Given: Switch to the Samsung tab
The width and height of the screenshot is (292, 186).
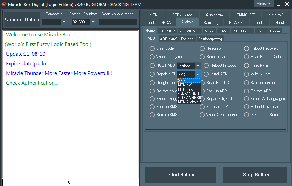Looking at the screenshot, I should (x=211, y=22).
